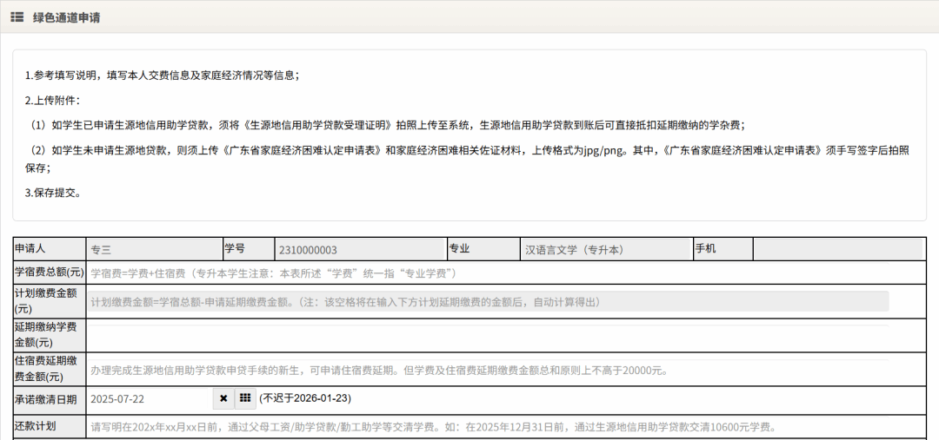Focus the empty 手机 phone number field
The image size is (939, 440).
coord(836,250)
